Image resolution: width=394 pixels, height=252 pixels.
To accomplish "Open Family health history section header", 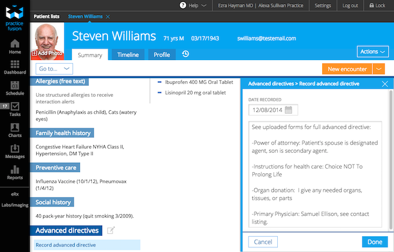I will pyautogui.click(x=63, y=133).
